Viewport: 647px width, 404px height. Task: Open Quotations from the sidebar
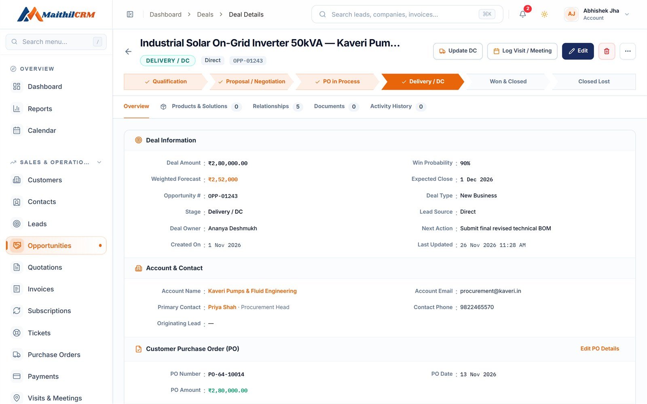[x=56, y=267]
